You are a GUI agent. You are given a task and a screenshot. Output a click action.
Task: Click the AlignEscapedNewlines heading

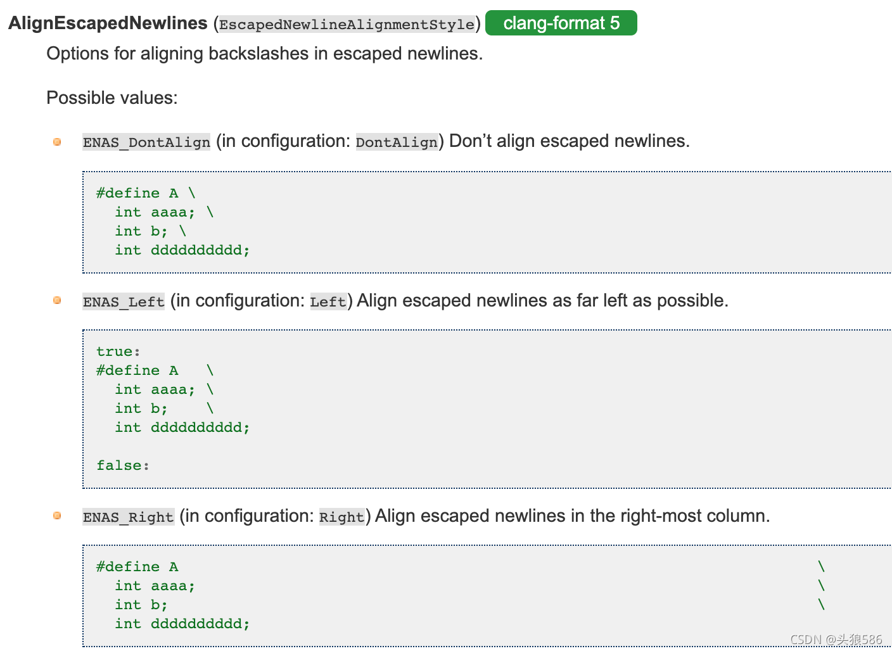(x=108, y=23)
